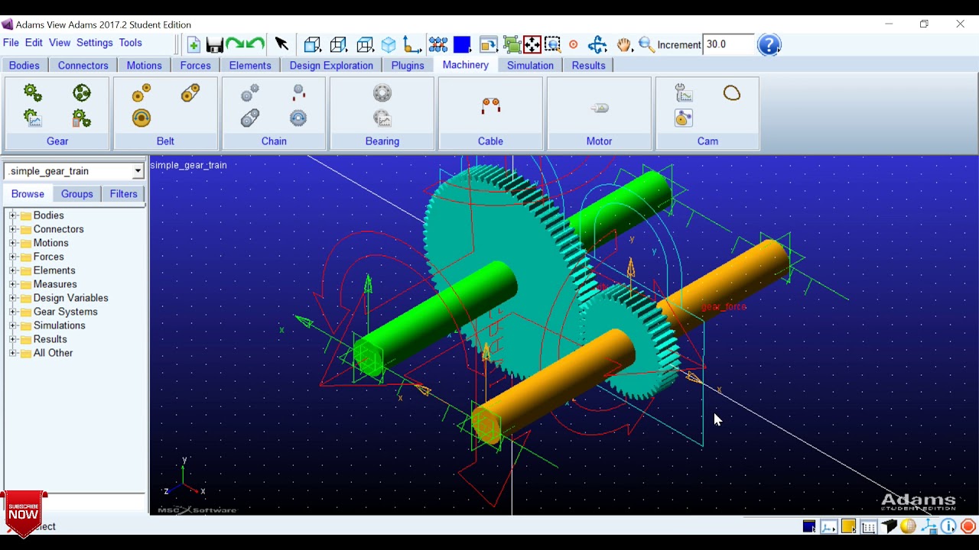The image size is (979, 550).
Task: Switch to the Groups browser tab
Action: point(77,194)
